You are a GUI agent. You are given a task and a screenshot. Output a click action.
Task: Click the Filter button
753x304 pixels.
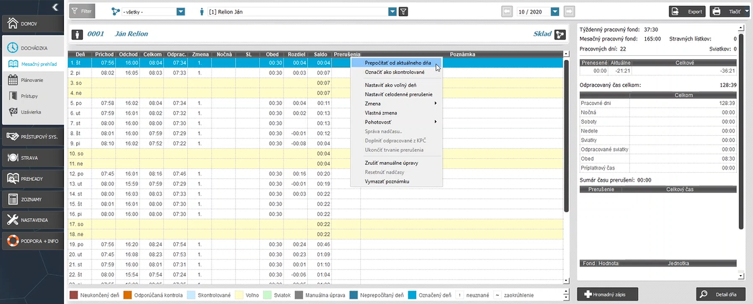point(82,11)
